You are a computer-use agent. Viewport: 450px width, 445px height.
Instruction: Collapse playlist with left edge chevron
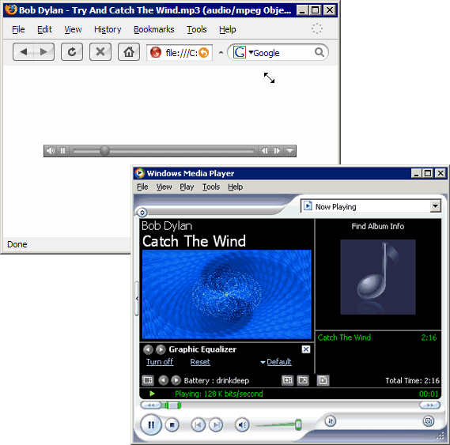(137, 299)
